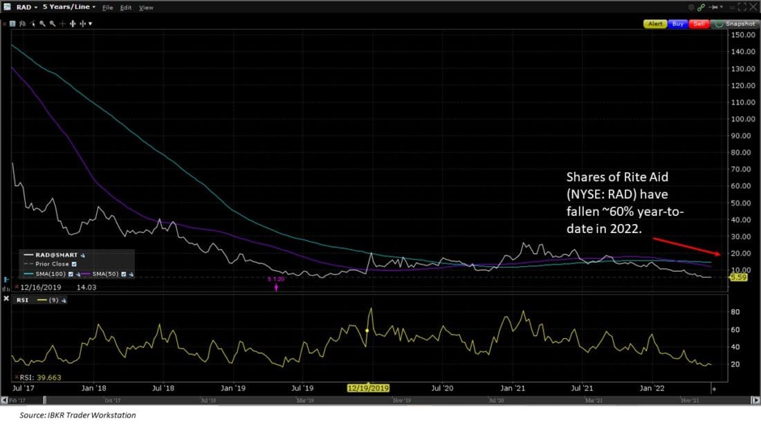
Task: Toggle the Prior Close checkbox
Action: tap(74, 264)
